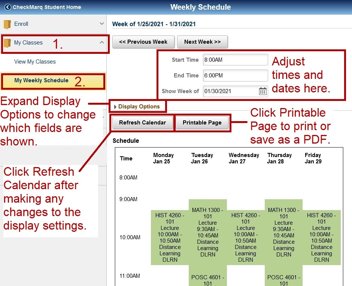
Task: Open View My Classes menu item
Action: 35,62
